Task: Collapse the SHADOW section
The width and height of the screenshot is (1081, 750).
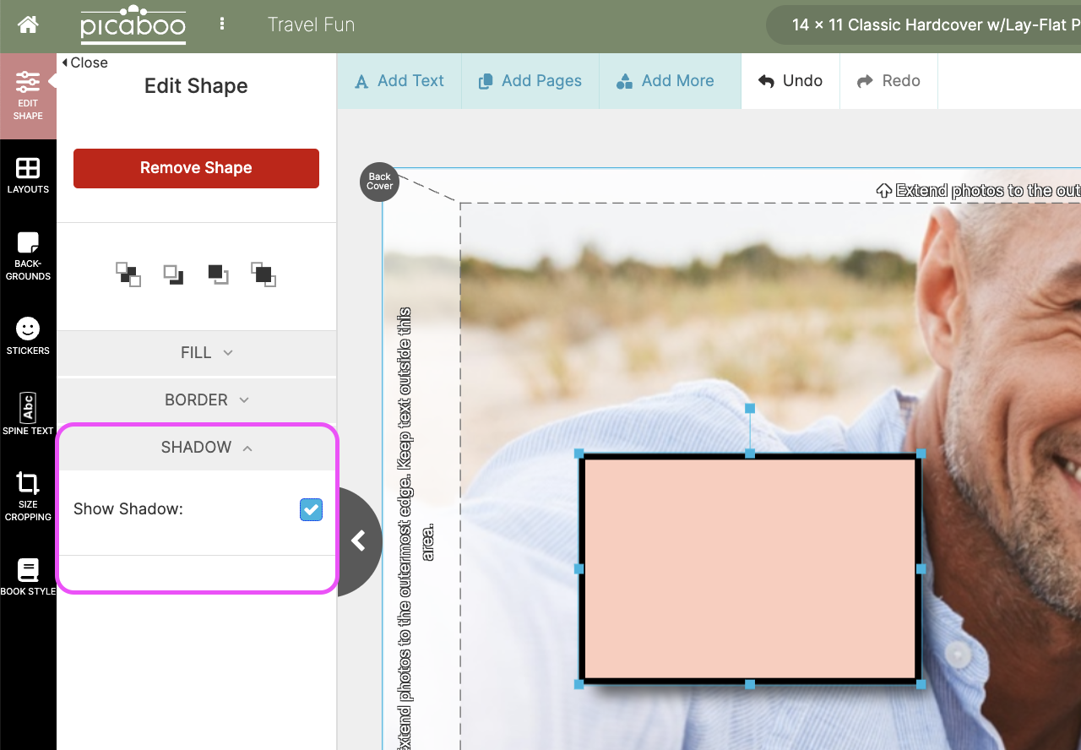Action: pyautogui.click(x=196, y=448)
